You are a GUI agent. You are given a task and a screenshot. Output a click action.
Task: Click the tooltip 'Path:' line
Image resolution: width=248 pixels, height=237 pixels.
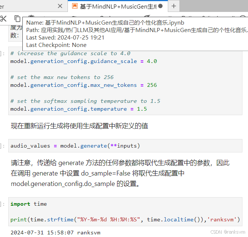click(x=137, y=30)
